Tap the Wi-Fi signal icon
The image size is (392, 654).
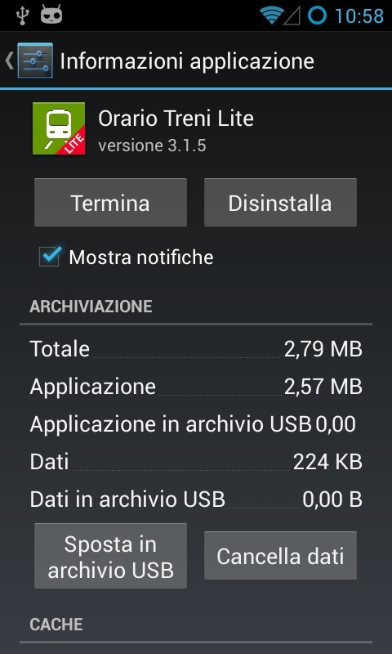[271, 16]
